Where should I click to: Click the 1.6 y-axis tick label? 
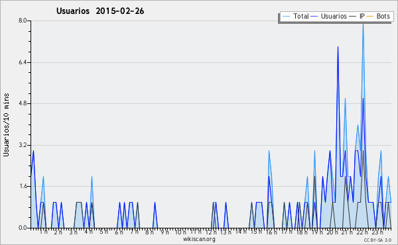[x=23, y=186]
